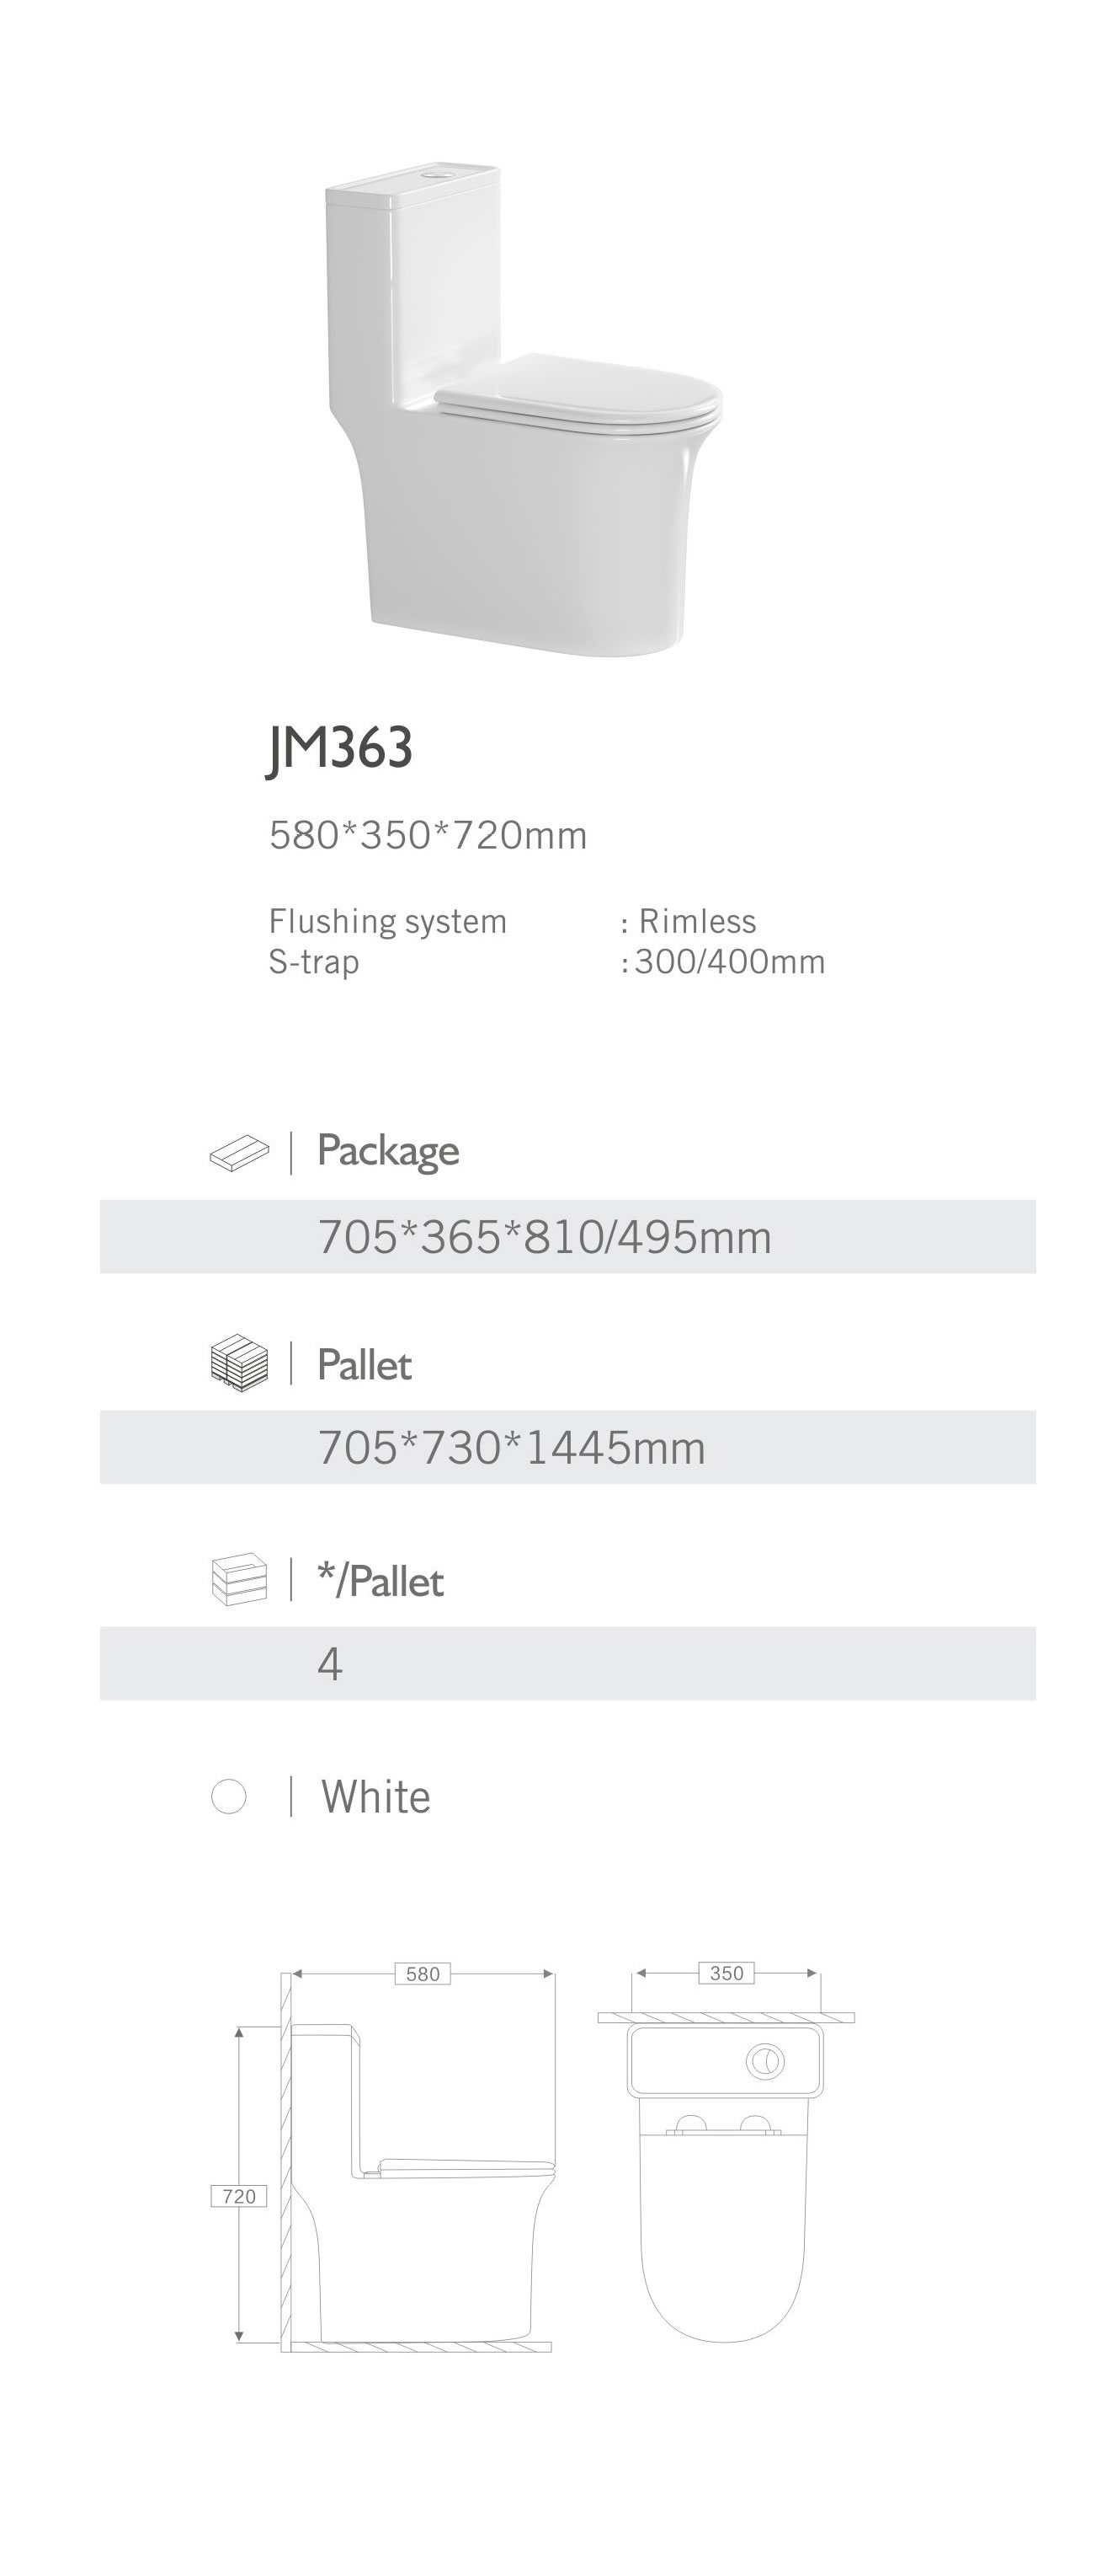Click the Rimless flushing system value

coord(696,921)
